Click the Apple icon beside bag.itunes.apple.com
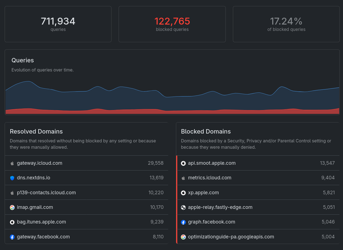Screen dimensions: 343x250 [x=12, y=222]
